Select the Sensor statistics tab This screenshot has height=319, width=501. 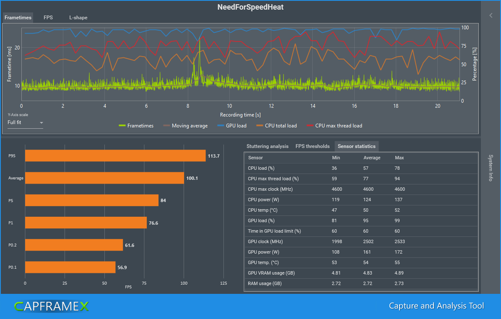356,146
